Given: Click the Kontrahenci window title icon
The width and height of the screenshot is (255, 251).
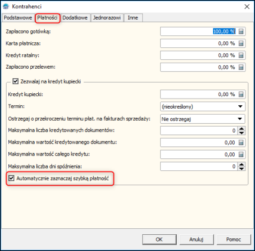Looking at the screenshot, I should click(x=6, y=7).
